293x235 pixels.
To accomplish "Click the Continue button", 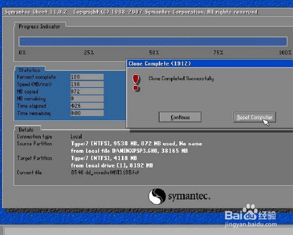I will [x=180, y=117].
